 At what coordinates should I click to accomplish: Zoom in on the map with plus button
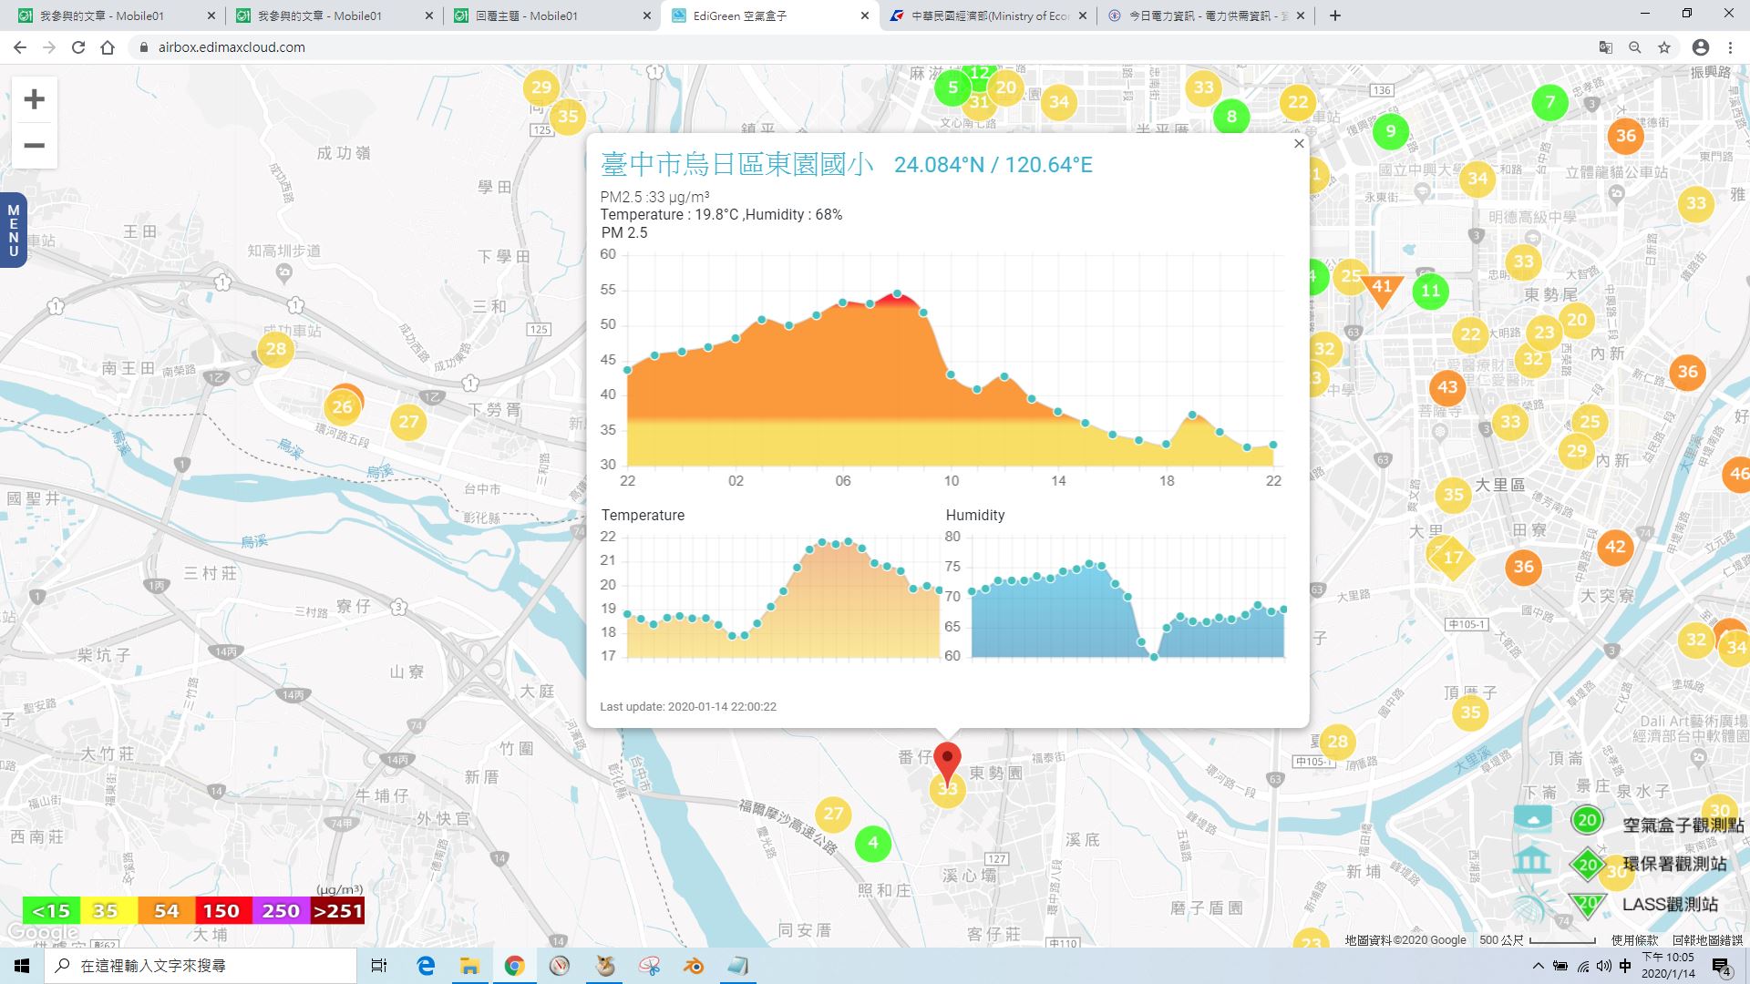(34, 99)
